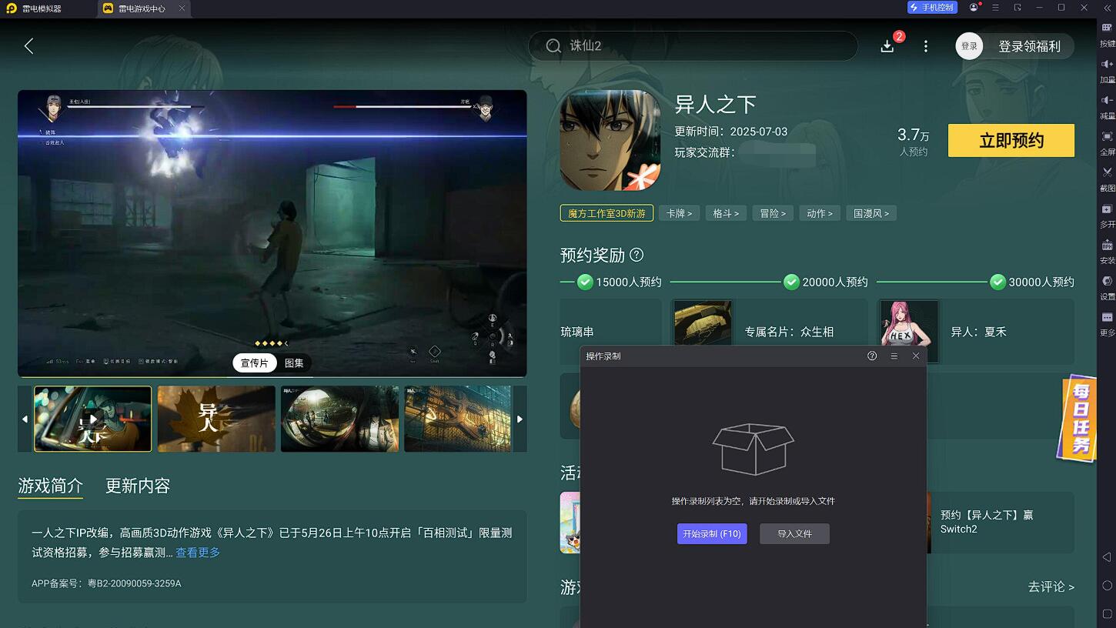
Task: Click the 15000人预约 milestone checkmark
Action: [585, 282]
